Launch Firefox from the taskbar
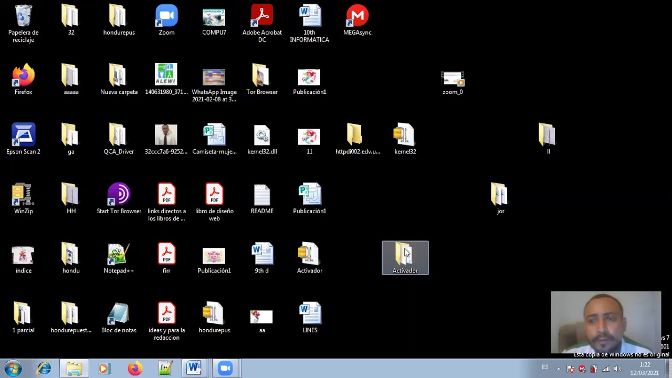This screenshot has width=672, height=378. tap(134, 369)
